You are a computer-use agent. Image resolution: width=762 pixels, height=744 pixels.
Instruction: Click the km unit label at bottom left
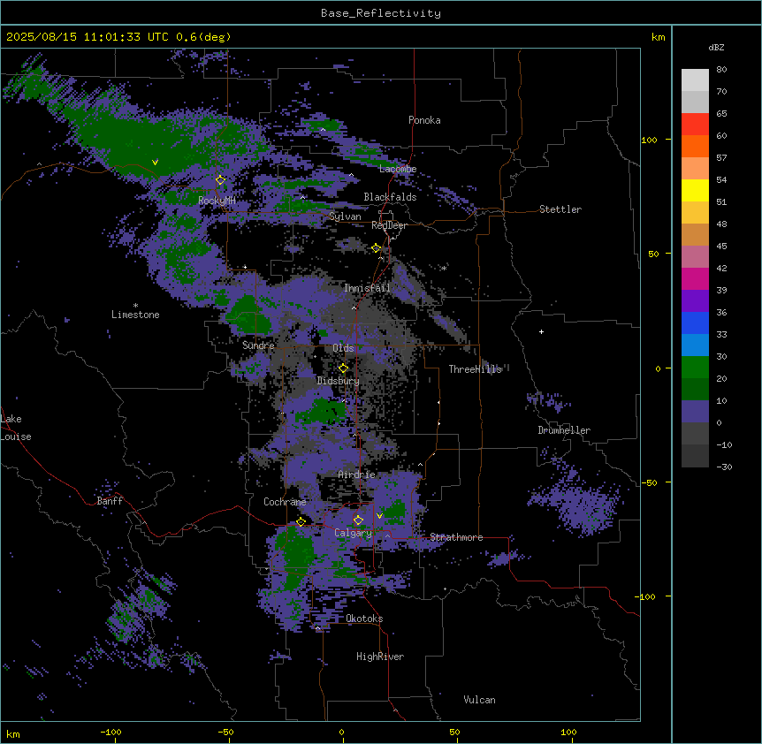(13, 733)
